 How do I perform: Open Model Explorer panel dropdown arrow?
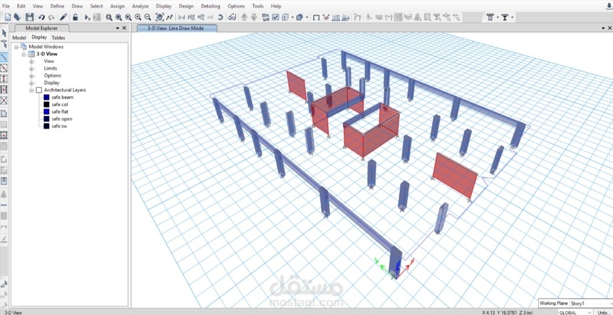pyautogui.click(x=117, y=28)
